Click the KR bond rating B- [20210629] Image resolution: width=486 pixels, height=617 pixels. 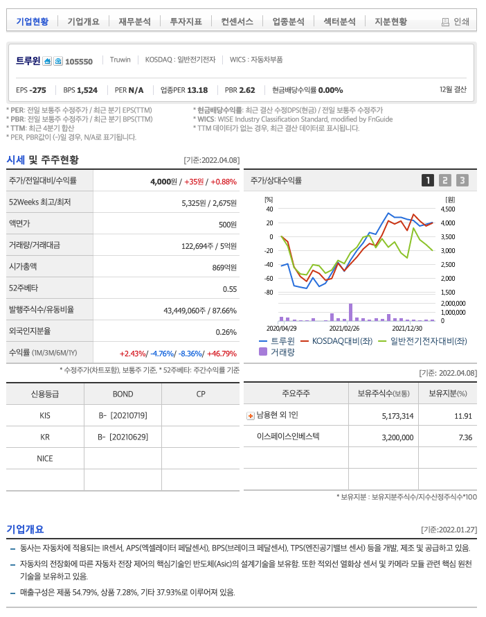[x=123, y=437]
